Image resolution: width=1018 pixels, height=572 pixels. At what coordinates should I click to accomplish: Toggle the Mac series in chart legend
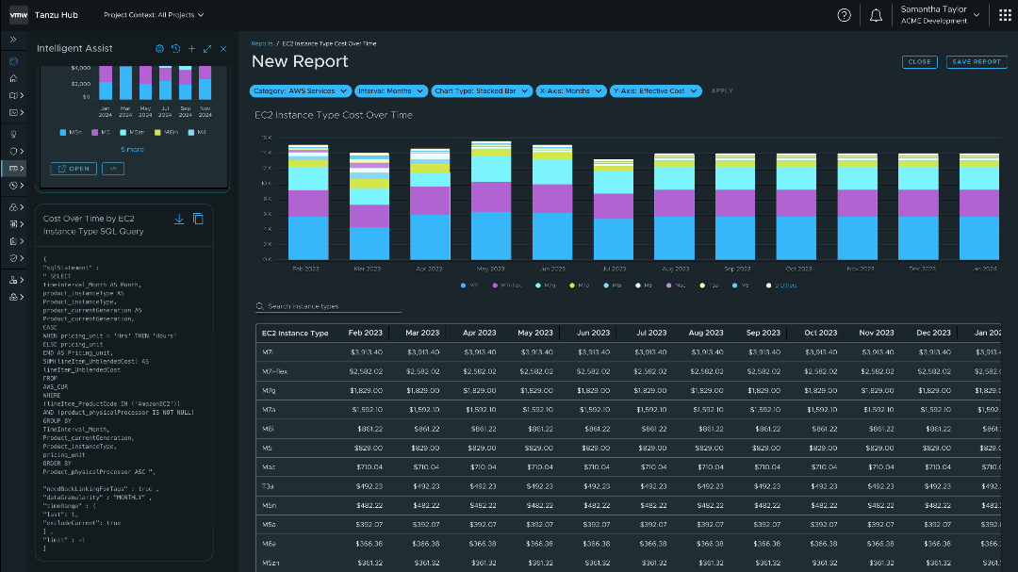coord(676,286)
